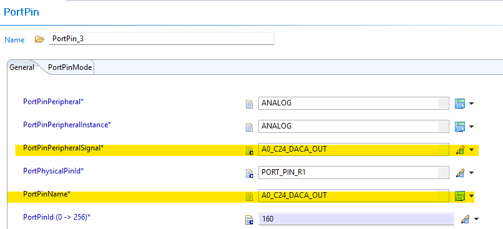Click the numeric icon beside PortPinId field
Image resolution: width=503 pixels, height=229 pixels.
click(249, 220)
